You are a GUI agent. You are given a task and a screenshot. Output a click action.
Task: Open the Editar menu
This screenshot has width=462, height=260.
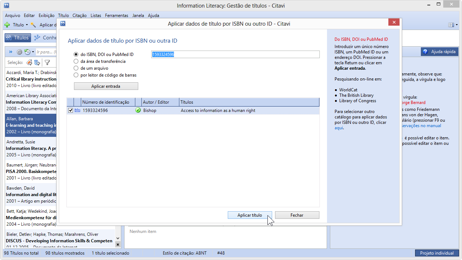pyautogui.click(x=29, y=16)
